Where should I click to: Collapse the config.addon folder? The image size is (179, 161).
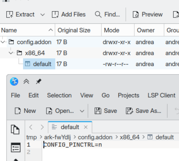pyautogui.click(x=3, y=42)
